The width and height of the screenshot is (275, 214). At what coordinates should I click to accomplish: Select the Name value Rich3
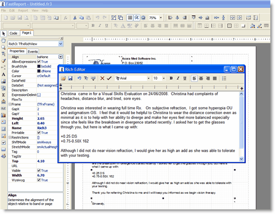42,128
